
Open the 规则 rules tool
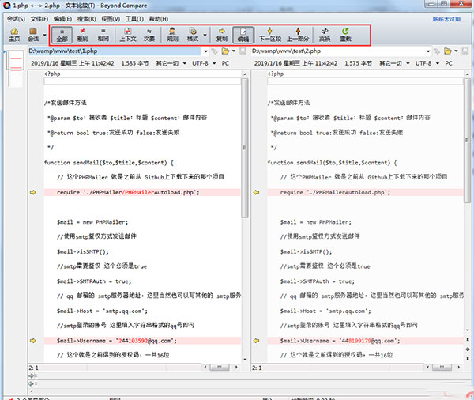click(x=172, y=35)
